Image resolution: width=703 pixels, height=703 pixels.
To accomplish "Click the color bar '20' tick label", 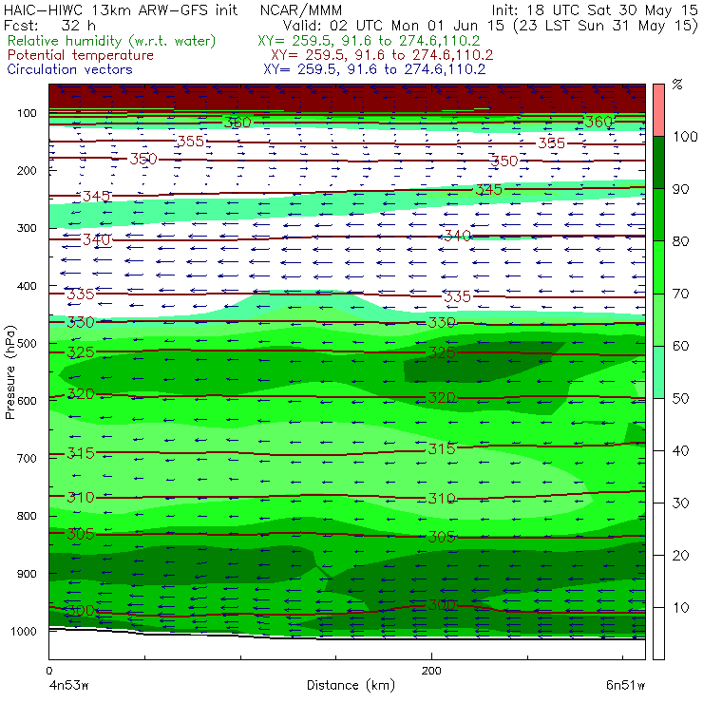I will click(680, 556).
